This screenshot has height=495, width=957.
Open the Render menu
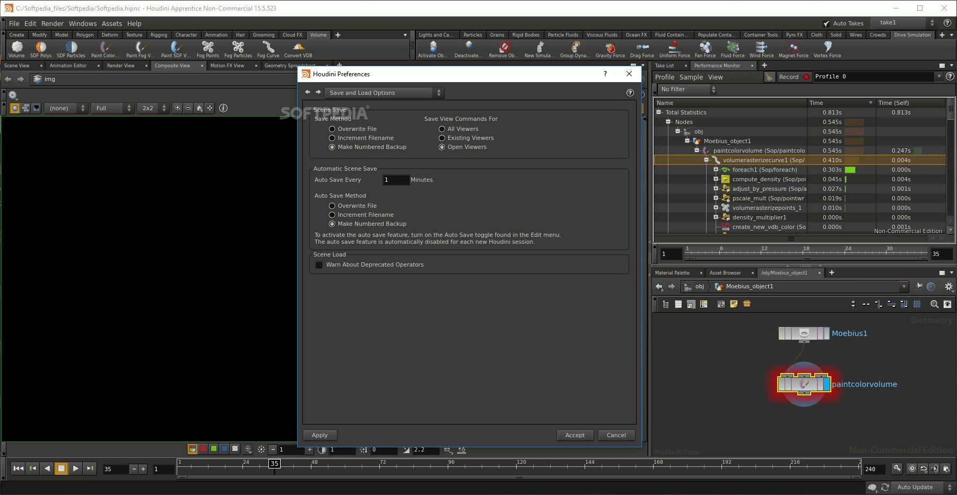[x=53, y=23]
